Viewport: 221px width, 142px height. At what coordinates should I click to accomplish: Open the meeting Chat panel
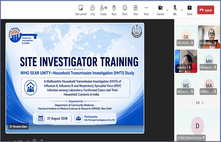pos(93,10)
